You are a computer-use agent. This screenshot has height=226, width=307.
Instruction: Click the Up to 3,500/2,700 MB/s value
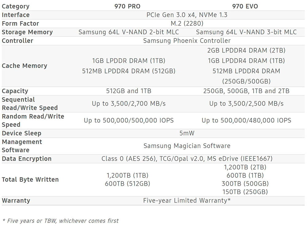(x=129, y=104)
